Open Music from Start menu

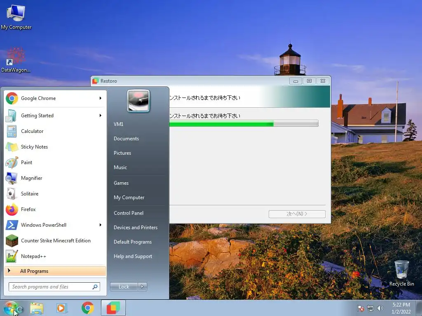[x=120, y=167]
